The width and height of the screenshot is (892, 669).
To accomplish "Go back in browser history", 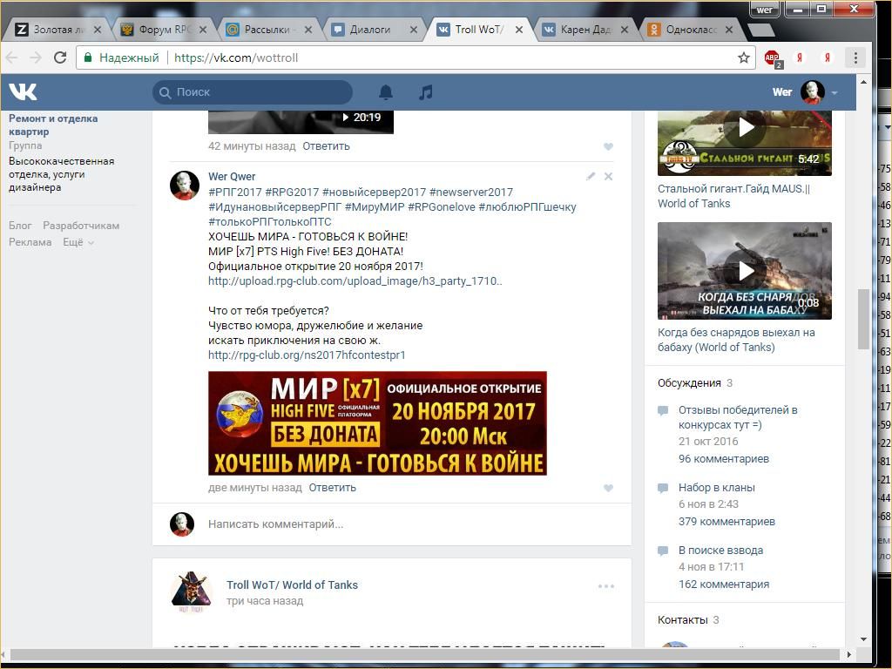I will coord(12,57).
